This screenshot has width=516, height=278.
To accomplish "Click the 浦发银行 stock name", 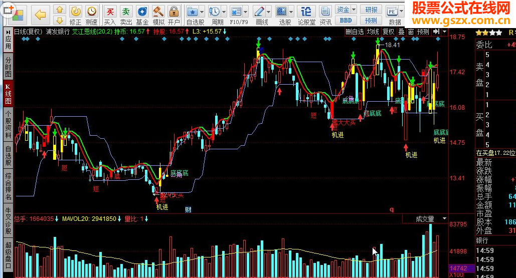I will (x=58, y=32).
